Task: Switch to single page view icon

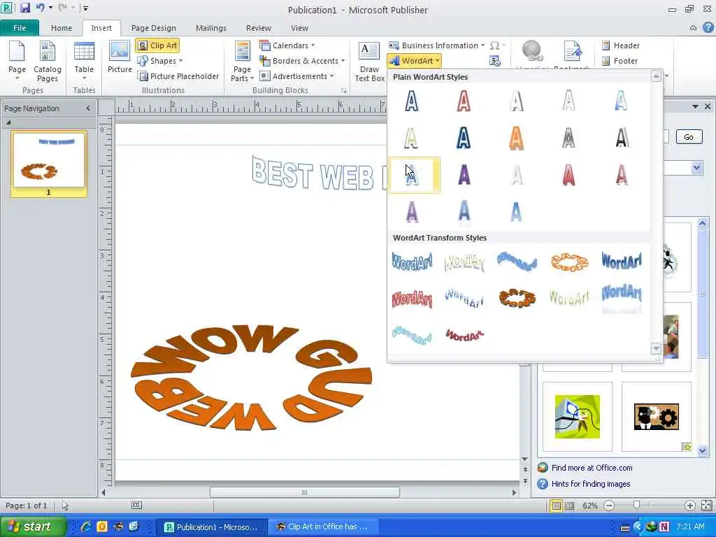Action: (556, 506)
